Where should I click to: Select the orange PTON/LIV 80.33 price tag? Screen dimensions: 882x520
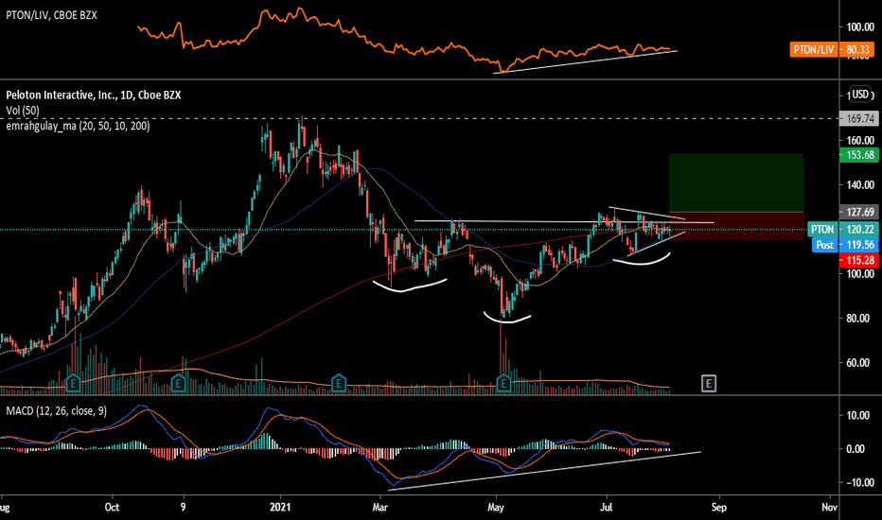pyautogui.click(x=832, y=49)
